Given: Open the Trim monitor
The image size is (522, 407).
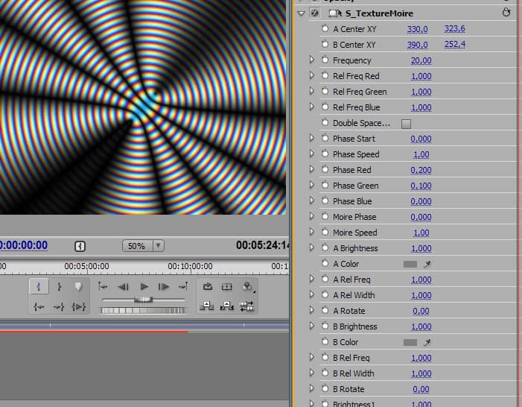Looking at the screenshot, I should tap(246, 306).
